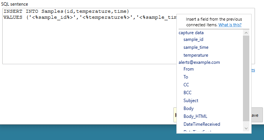264x140 pixels.
Task: Insert the To field
Action: [x=185, y=77]
